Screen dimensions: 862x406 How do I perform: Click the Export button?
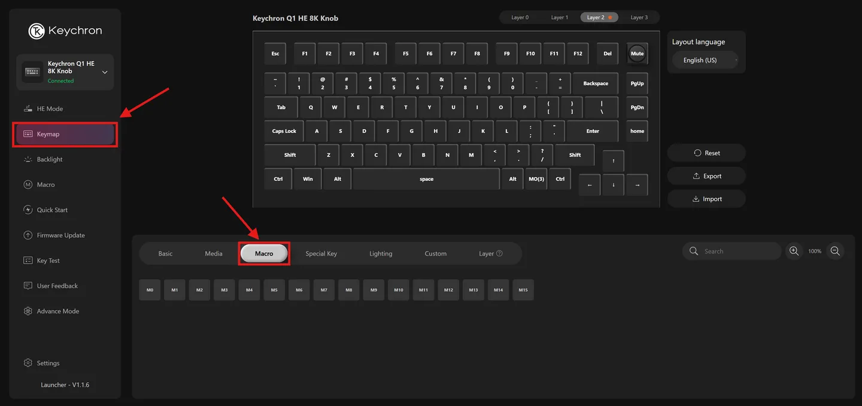706,176
